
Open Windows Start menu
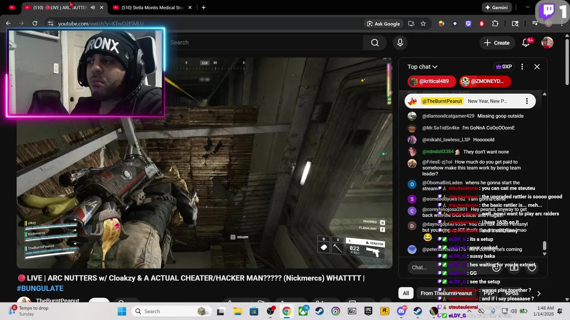tap(122, 311)
